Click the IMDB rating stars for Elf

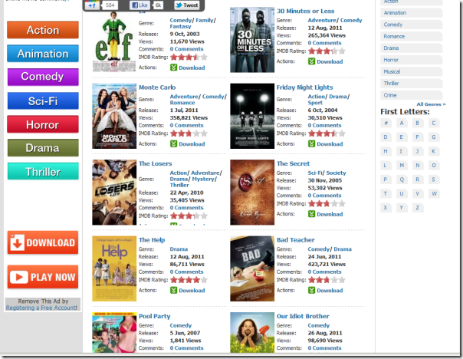point(189,57)
